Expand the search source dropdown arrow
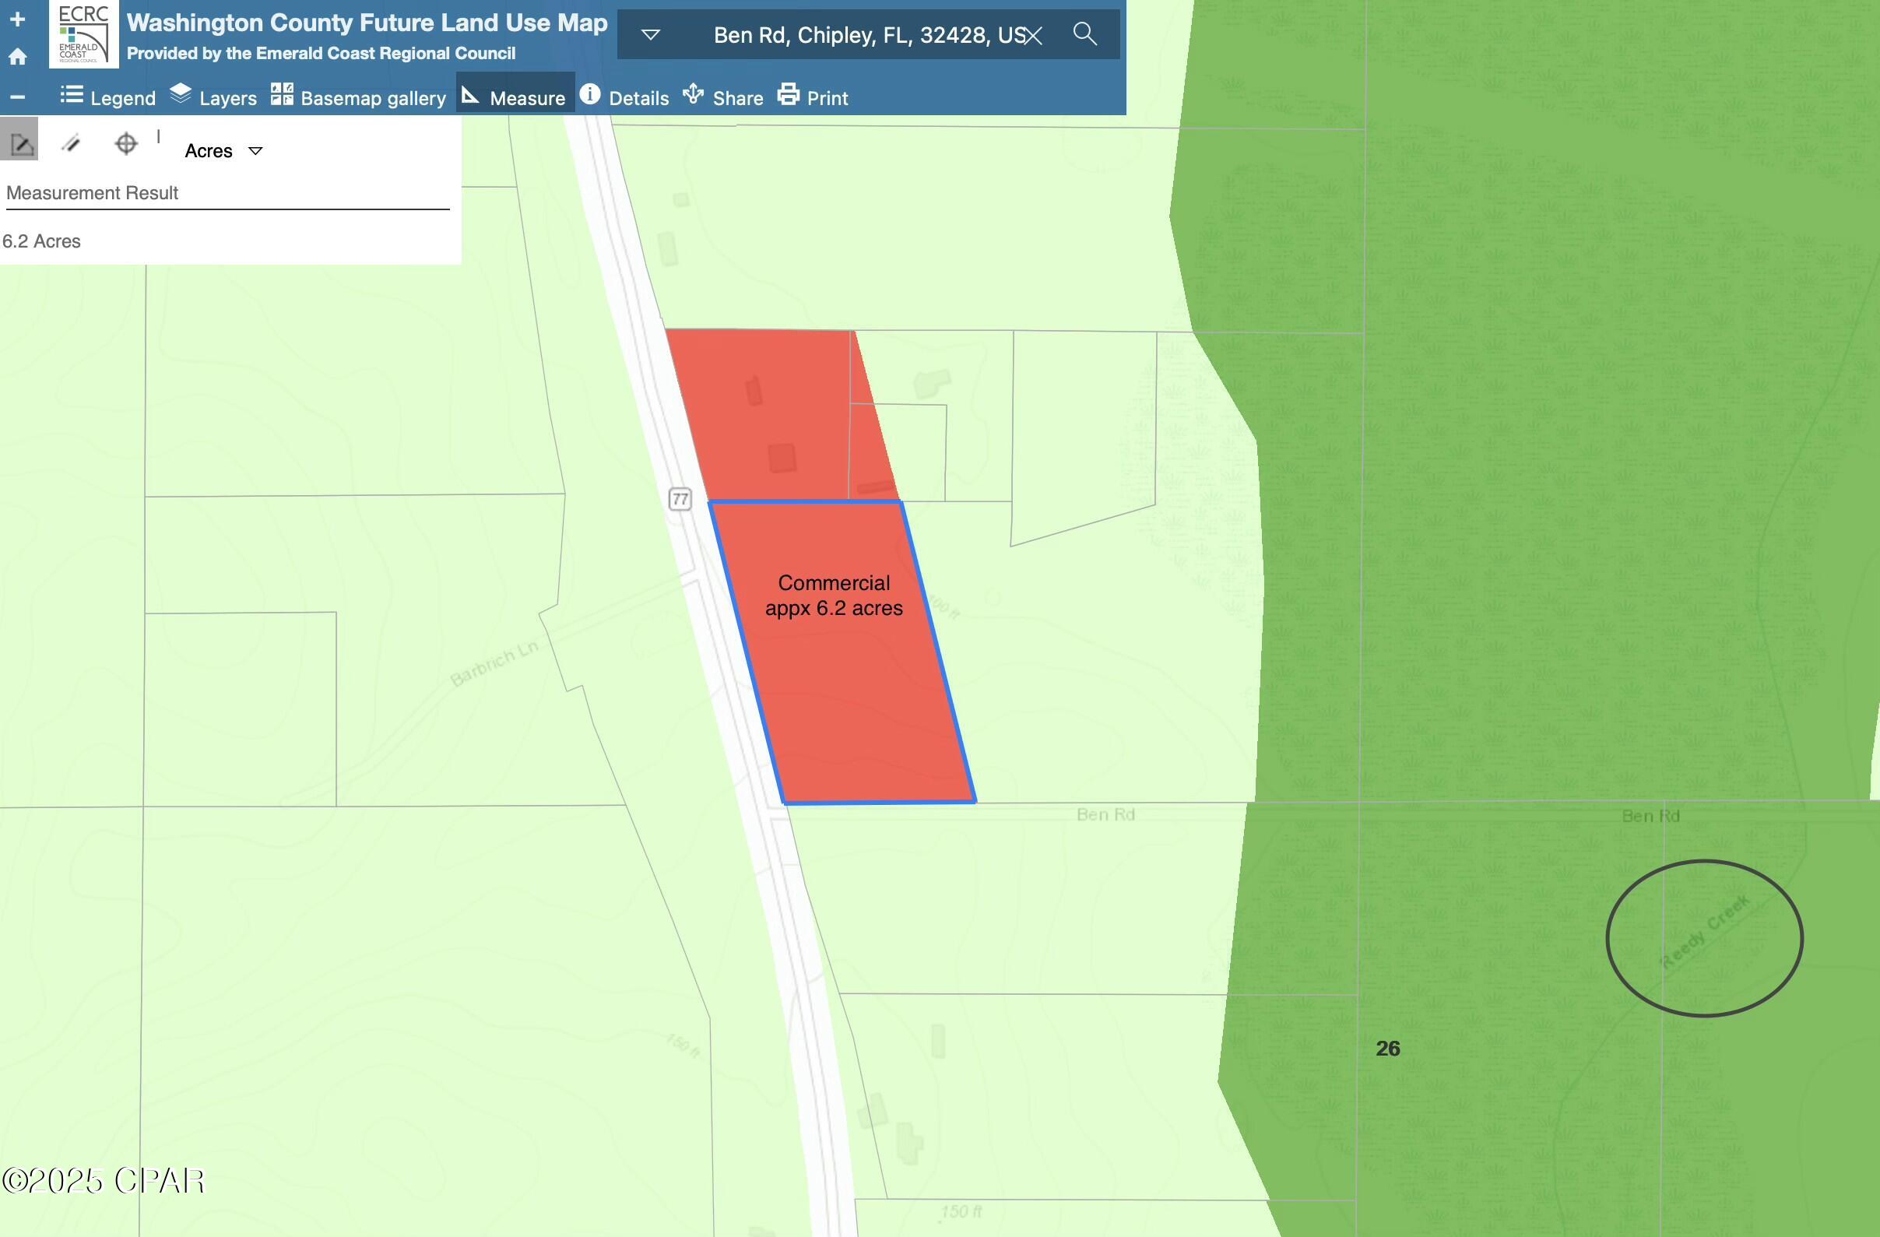Image resolution: width=1880 pixels, height=1237 pixels. [650, 35]
